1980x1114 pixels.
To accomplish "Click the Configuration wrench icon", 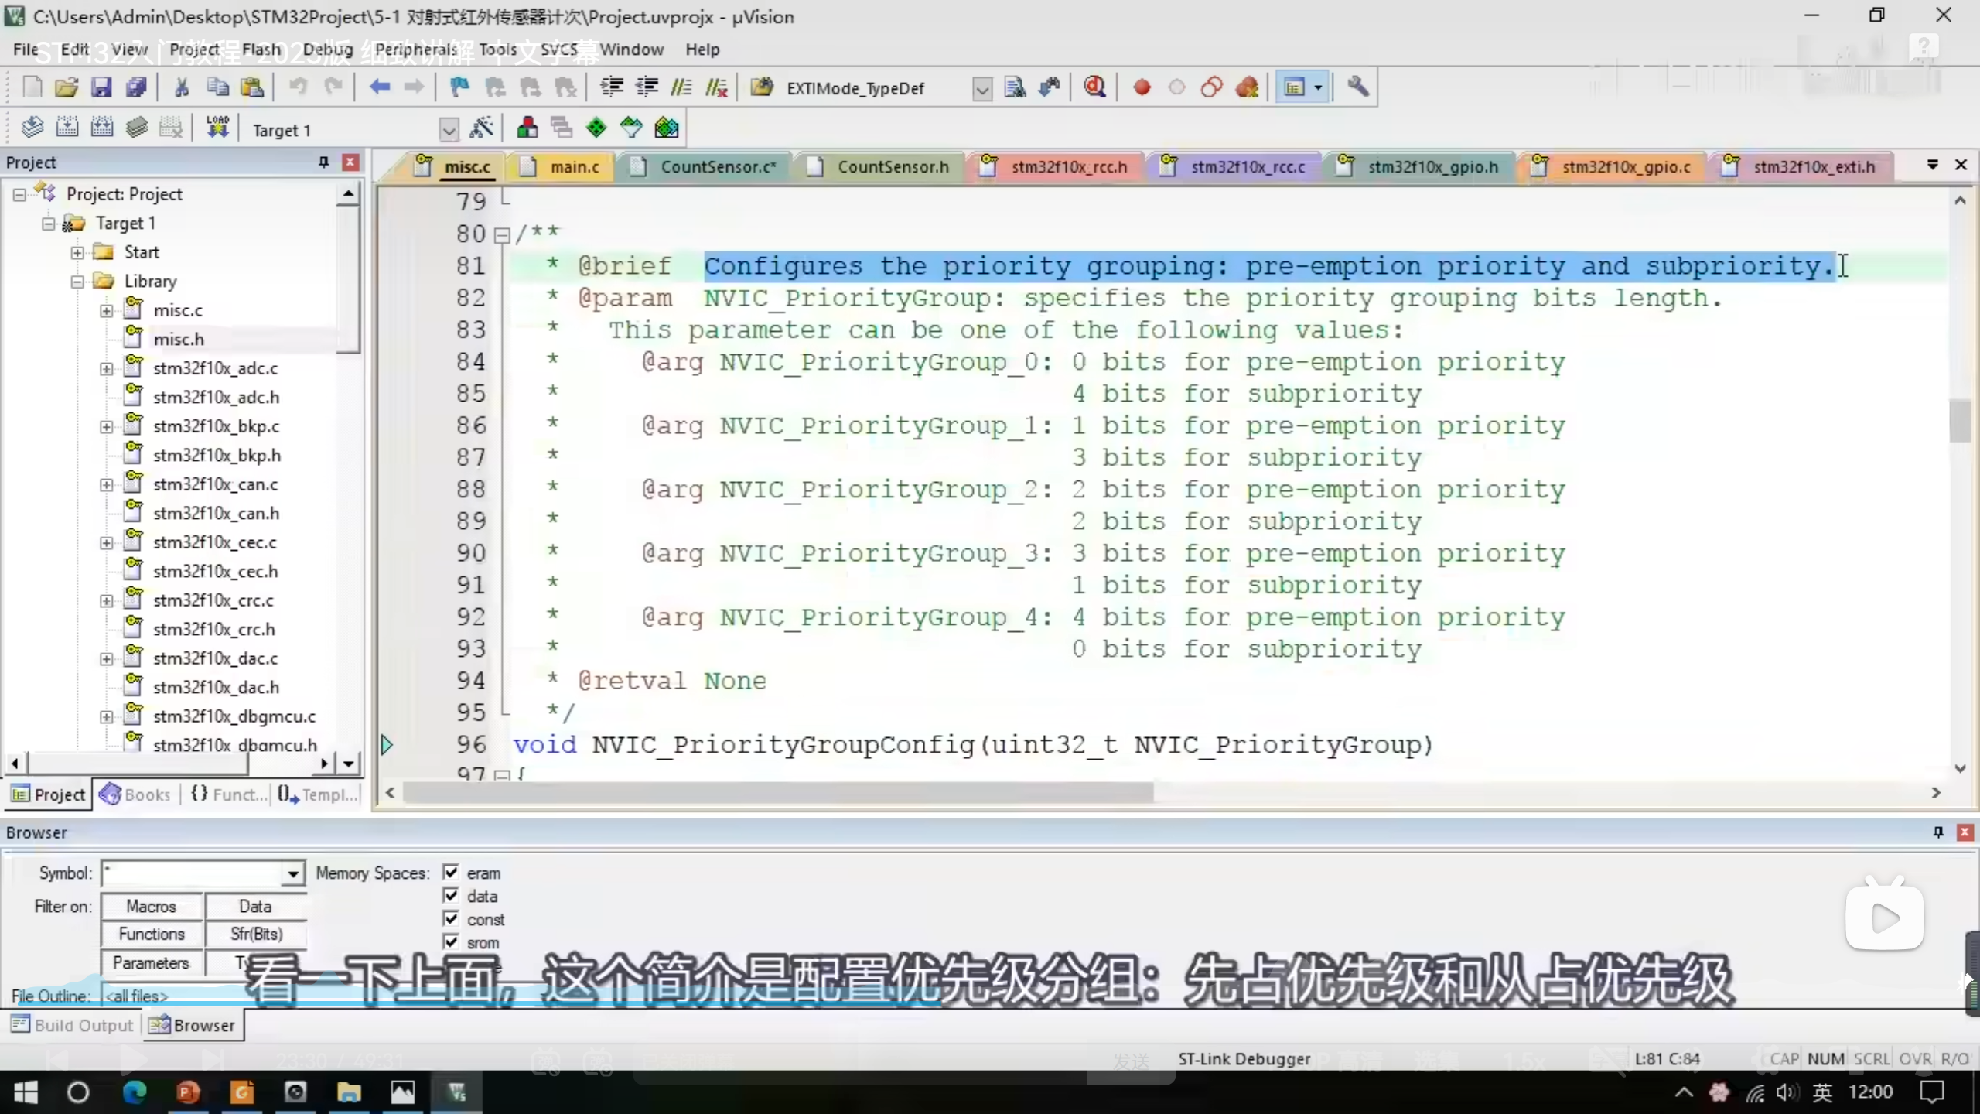I will pos(1357,87).
